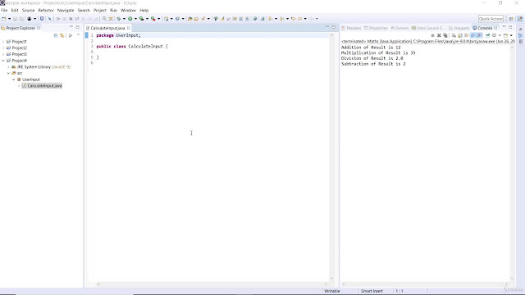Open Debug button dropdown arrow
Viewport: 525px width, 295px height.
point(124,19)
